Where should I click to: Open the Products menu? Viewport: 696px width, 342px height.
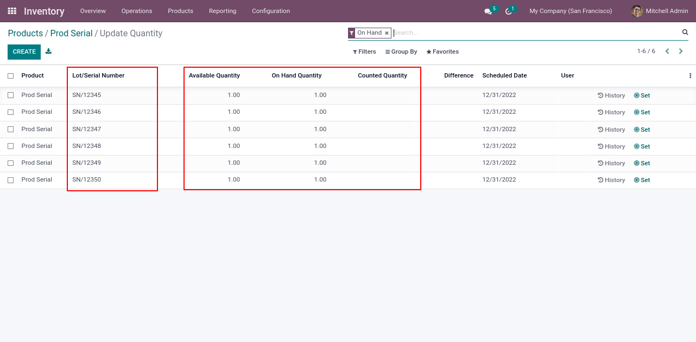(x=180, y=11)
